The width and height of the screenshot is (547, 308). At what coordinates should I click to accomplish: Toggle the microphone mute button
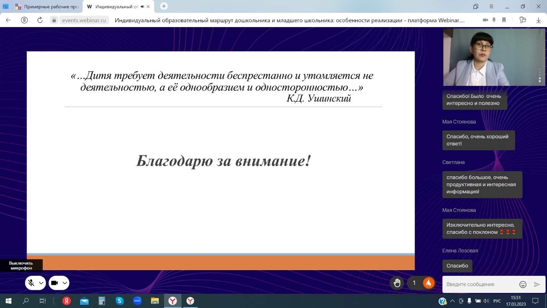point(31,283)
